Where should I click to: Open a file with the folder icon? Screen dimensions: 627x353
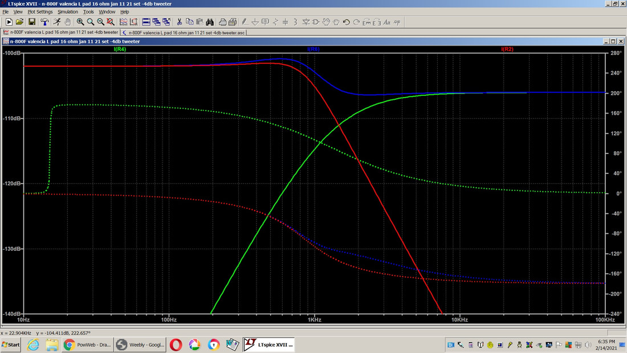click(19, 22)
